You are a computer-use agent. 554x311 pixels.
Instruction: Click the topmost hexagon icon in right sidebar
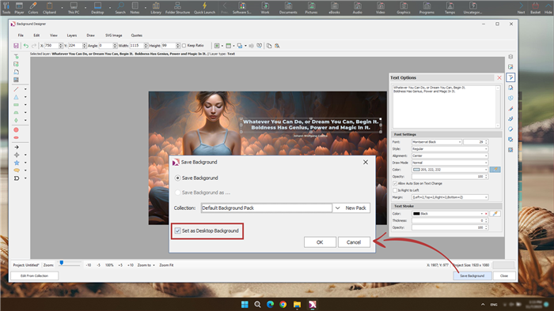(510, 57)
